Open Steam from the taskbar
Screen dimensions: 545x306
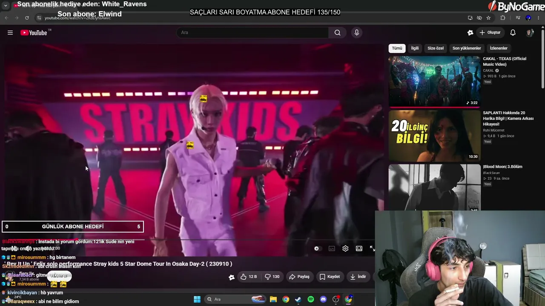point(298,299)
